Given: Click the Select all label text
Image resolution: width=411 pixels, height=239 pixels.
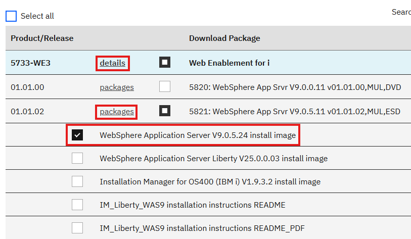Looking at the screenshot, I should 37,16.
